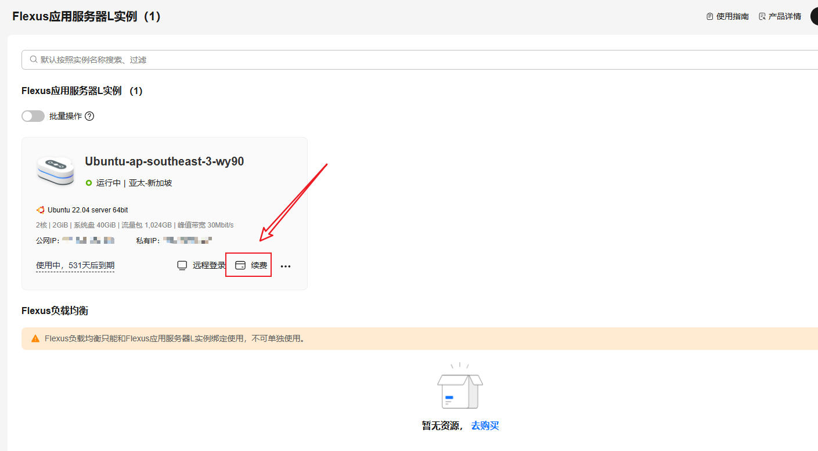Open the 使用指南 link

pos(733,16)
